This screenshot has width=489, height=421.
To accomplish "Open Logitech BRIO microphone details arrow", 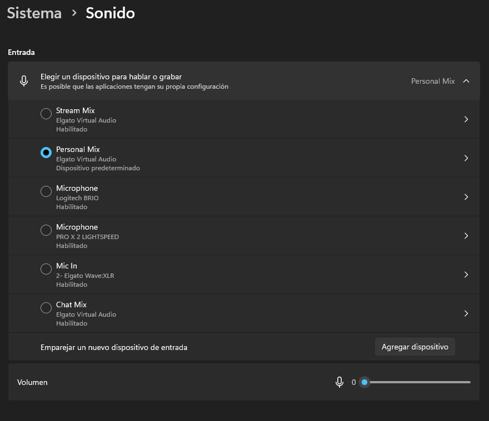I will [x=466, y=197].
